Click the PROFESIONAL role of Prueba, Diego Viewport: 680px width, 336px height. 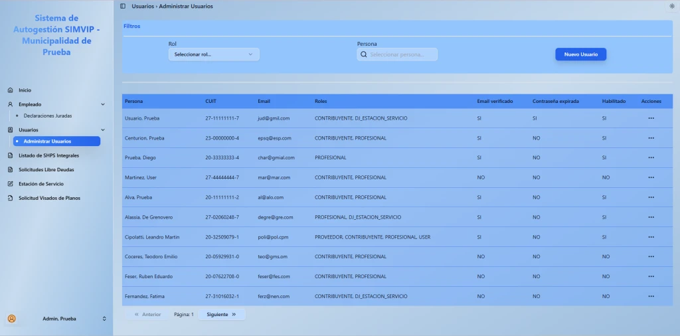331,158
